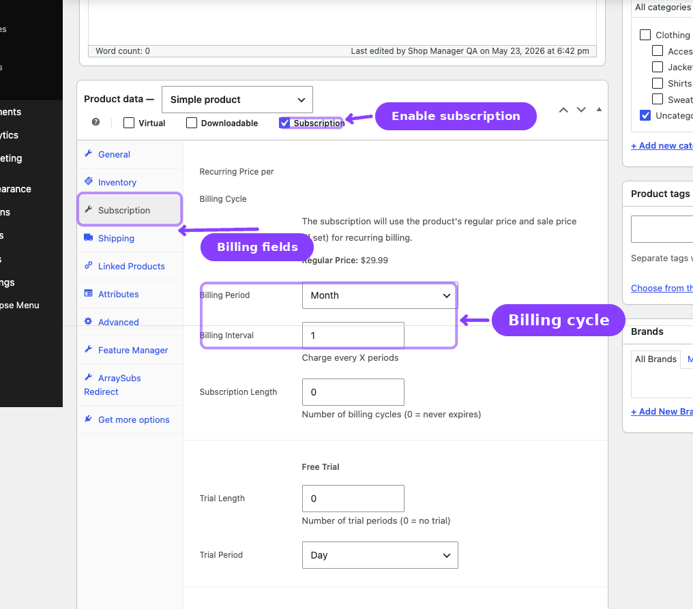Click the Add new category link
The width and height of the screenshot is (693, 609).
tap(662, 145)
